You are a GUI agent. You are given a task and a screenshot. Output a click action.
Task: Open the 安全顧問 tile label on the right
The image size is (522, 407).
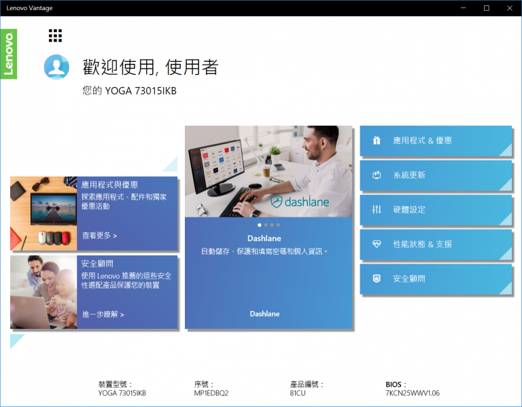coord(409,279)
